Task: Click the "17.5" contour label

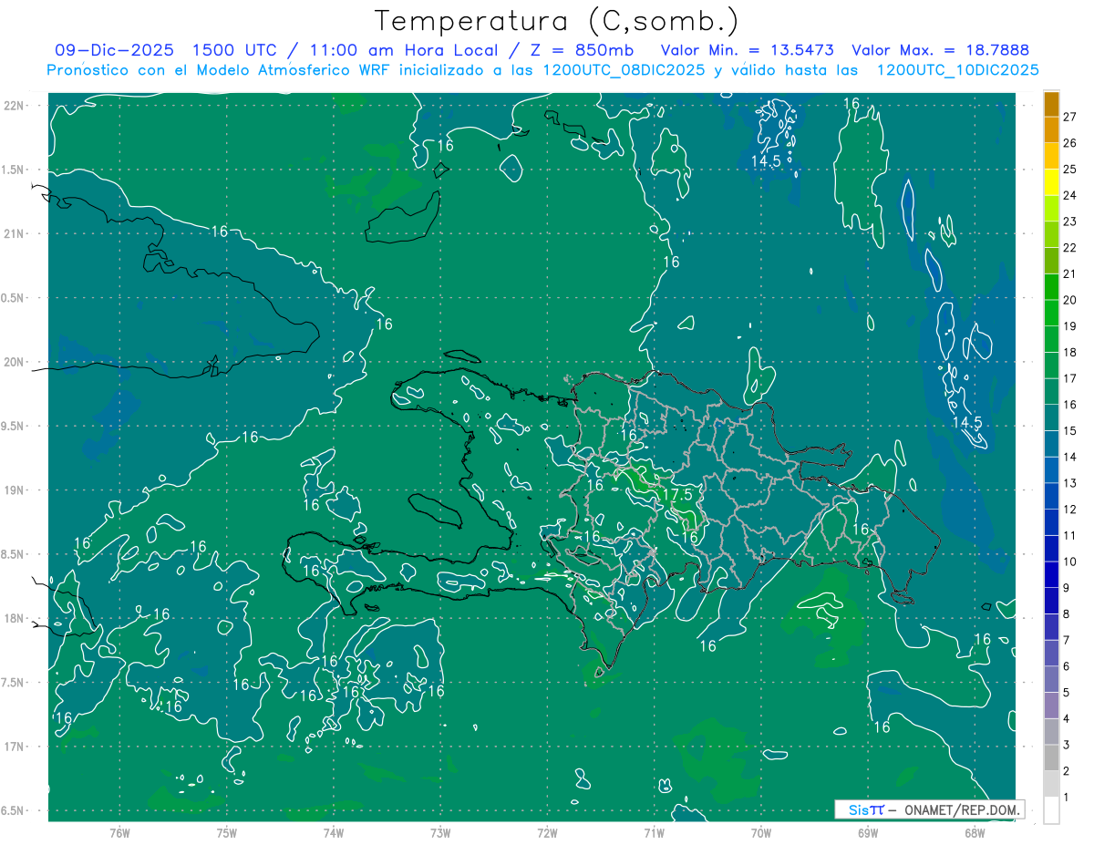Action: coord(677,495)
